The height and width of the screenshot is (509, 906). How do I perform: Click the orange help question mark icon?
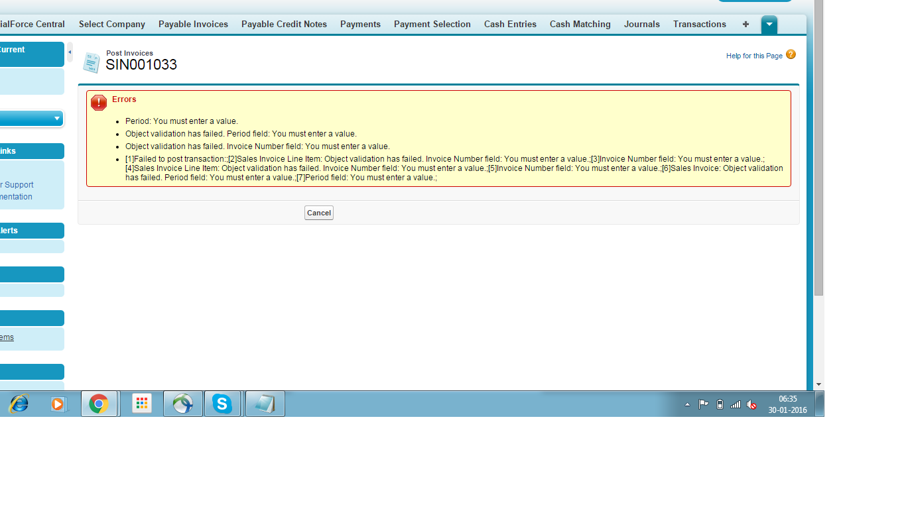click(x=791, y=55)
